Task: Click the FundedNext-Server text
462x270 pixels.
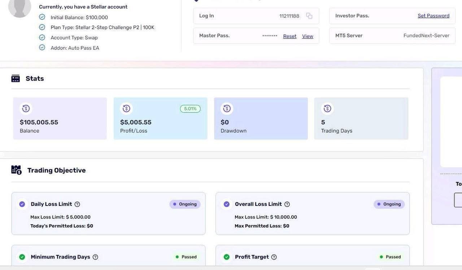Action: 426,36
